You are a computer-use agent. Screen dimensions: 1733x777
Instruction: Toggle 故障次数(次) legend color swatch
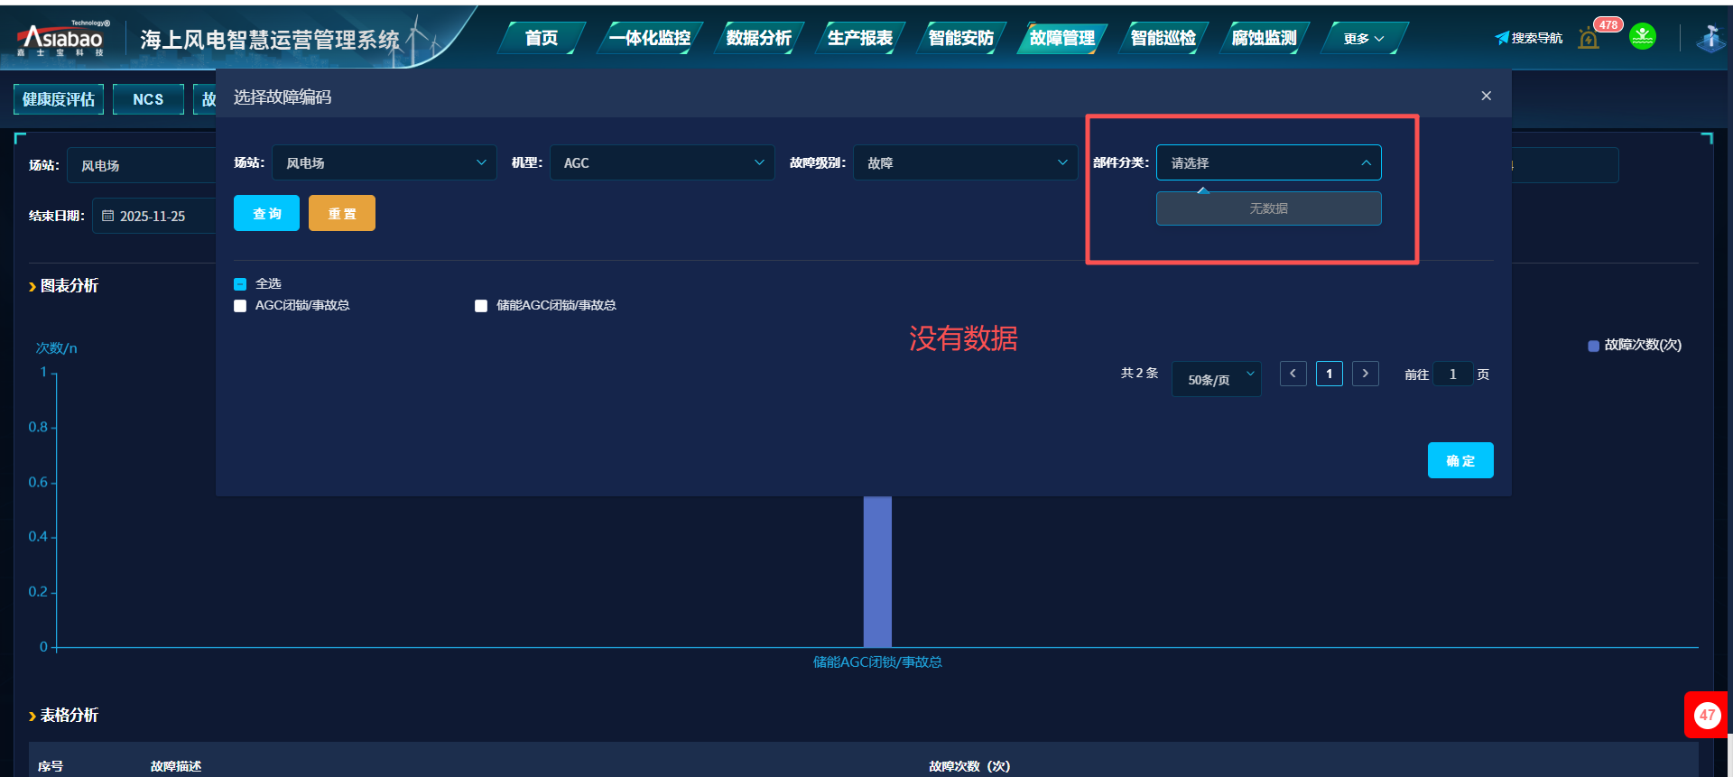(x=1593, y=346)
